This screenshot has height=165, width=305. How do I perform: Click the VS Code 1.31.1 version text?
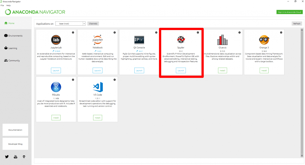pyautogui.click(x=98, y=99)
